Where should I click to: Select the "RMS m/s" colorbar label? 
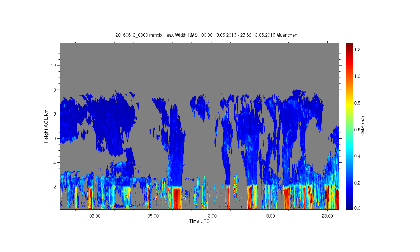click(363, 126)
